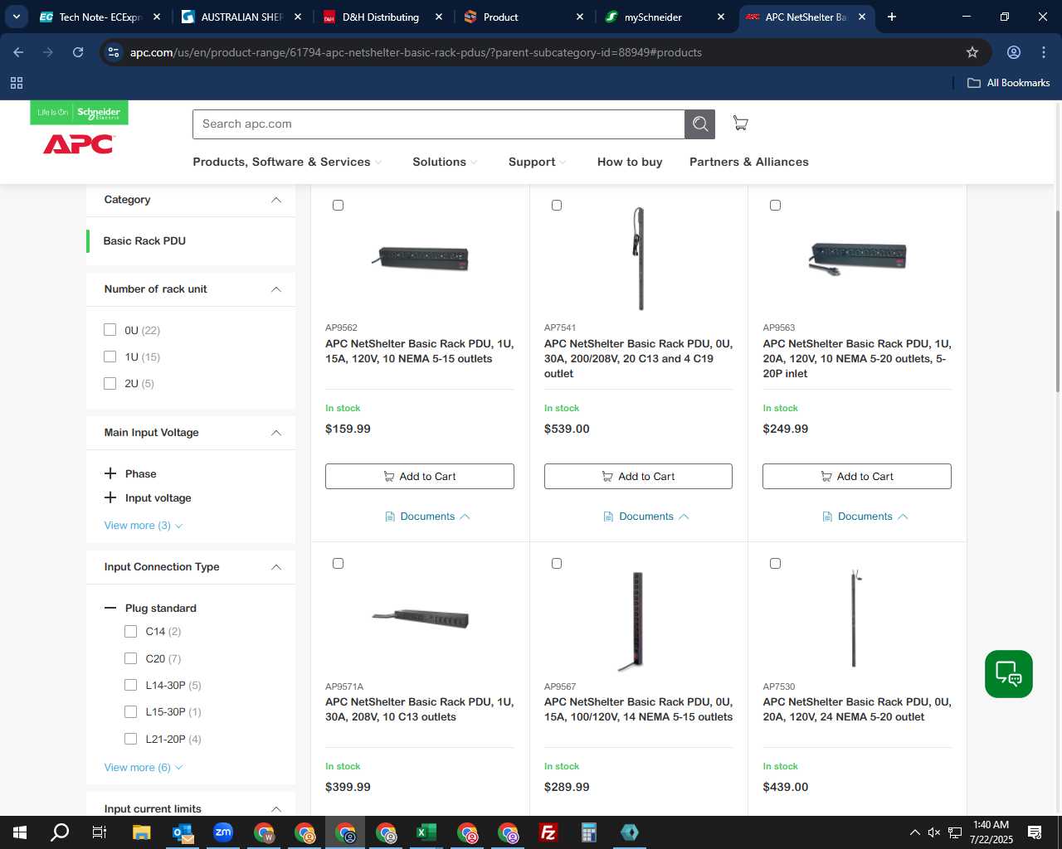
Task: Click the page vertical scrollbar
Action: click(x=1057, y=301)
